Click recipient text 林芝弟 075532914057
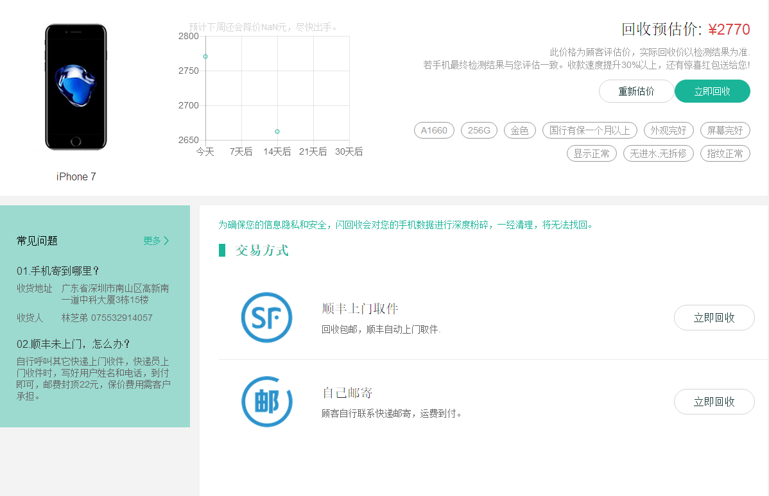 107,318
